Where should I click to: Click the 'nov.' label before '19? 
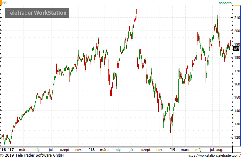[x=160, y=150]
